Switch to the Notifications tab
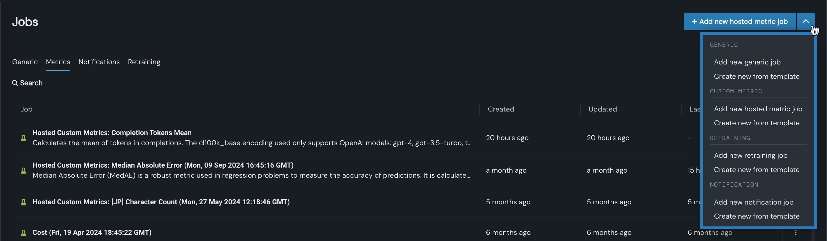The image size is (827, 241). 99,62
